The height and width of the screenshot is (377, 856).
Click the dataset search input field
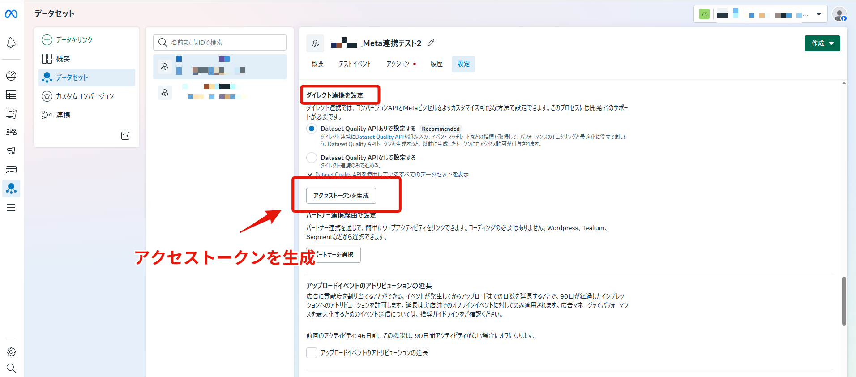pos(220,43)
